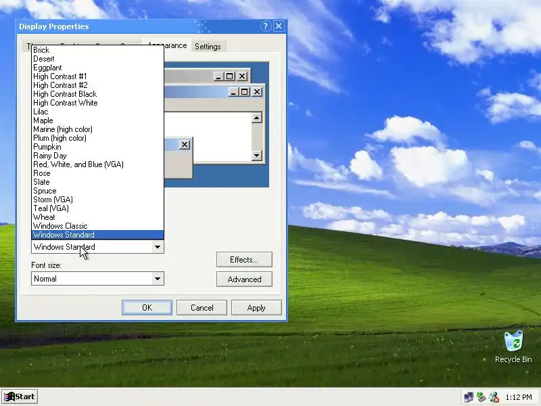Click the Appearance tab
Image resolution: width=541 pixels, height=406 pixels.
[x=167, y=45]
